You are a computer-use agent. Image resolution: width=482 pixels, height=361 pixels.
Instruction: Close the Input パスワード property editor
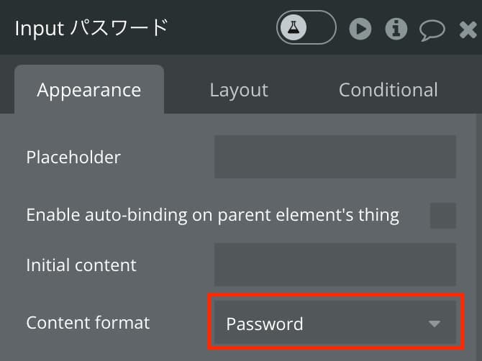click(x=468, y=29)
